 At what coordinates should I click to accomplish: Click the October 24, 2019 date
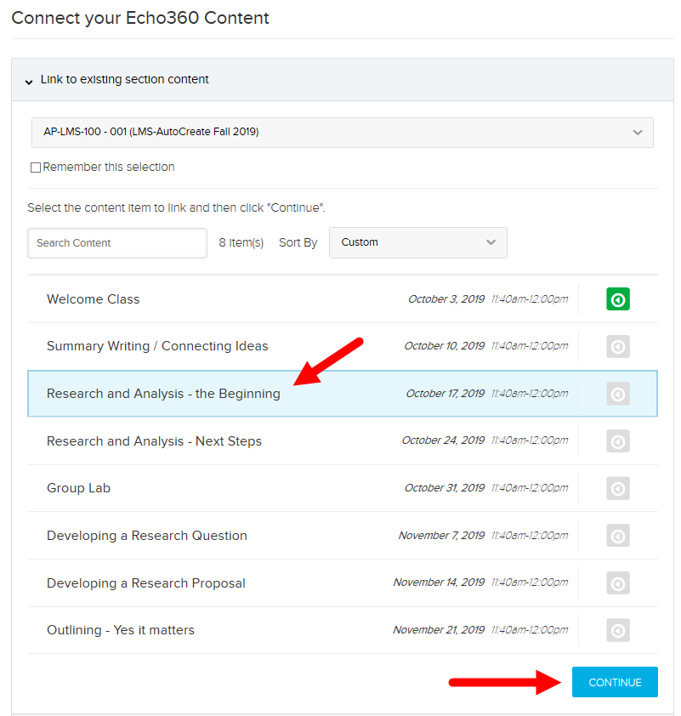tap(443, 440)
